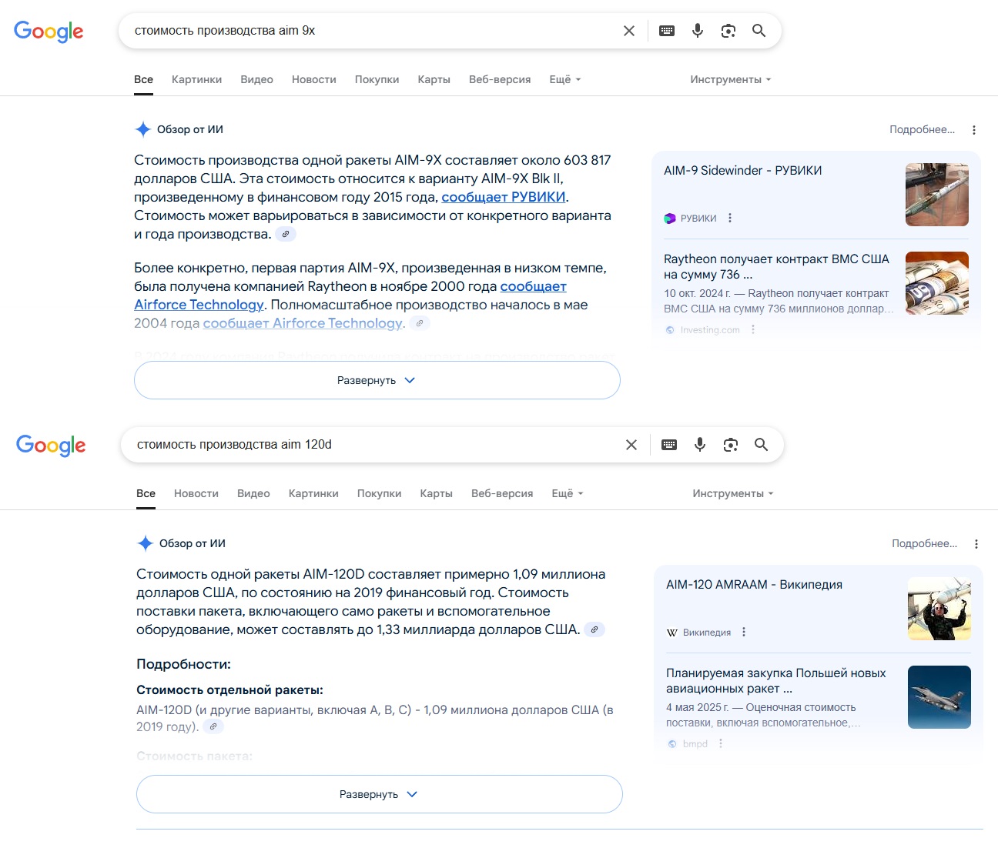998x858 pixels.
Task: Open the three-dot menu beside the Википедия source
Action: 744,632
